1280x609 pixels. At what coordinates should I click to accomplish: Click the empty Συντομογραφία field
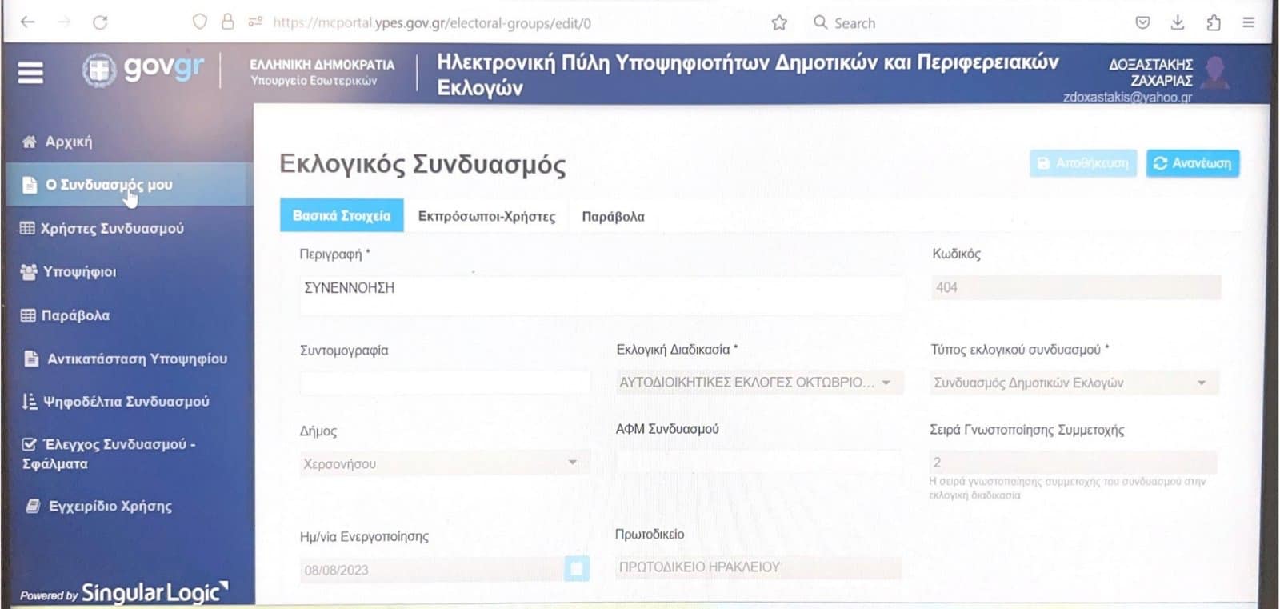(445, 383)
